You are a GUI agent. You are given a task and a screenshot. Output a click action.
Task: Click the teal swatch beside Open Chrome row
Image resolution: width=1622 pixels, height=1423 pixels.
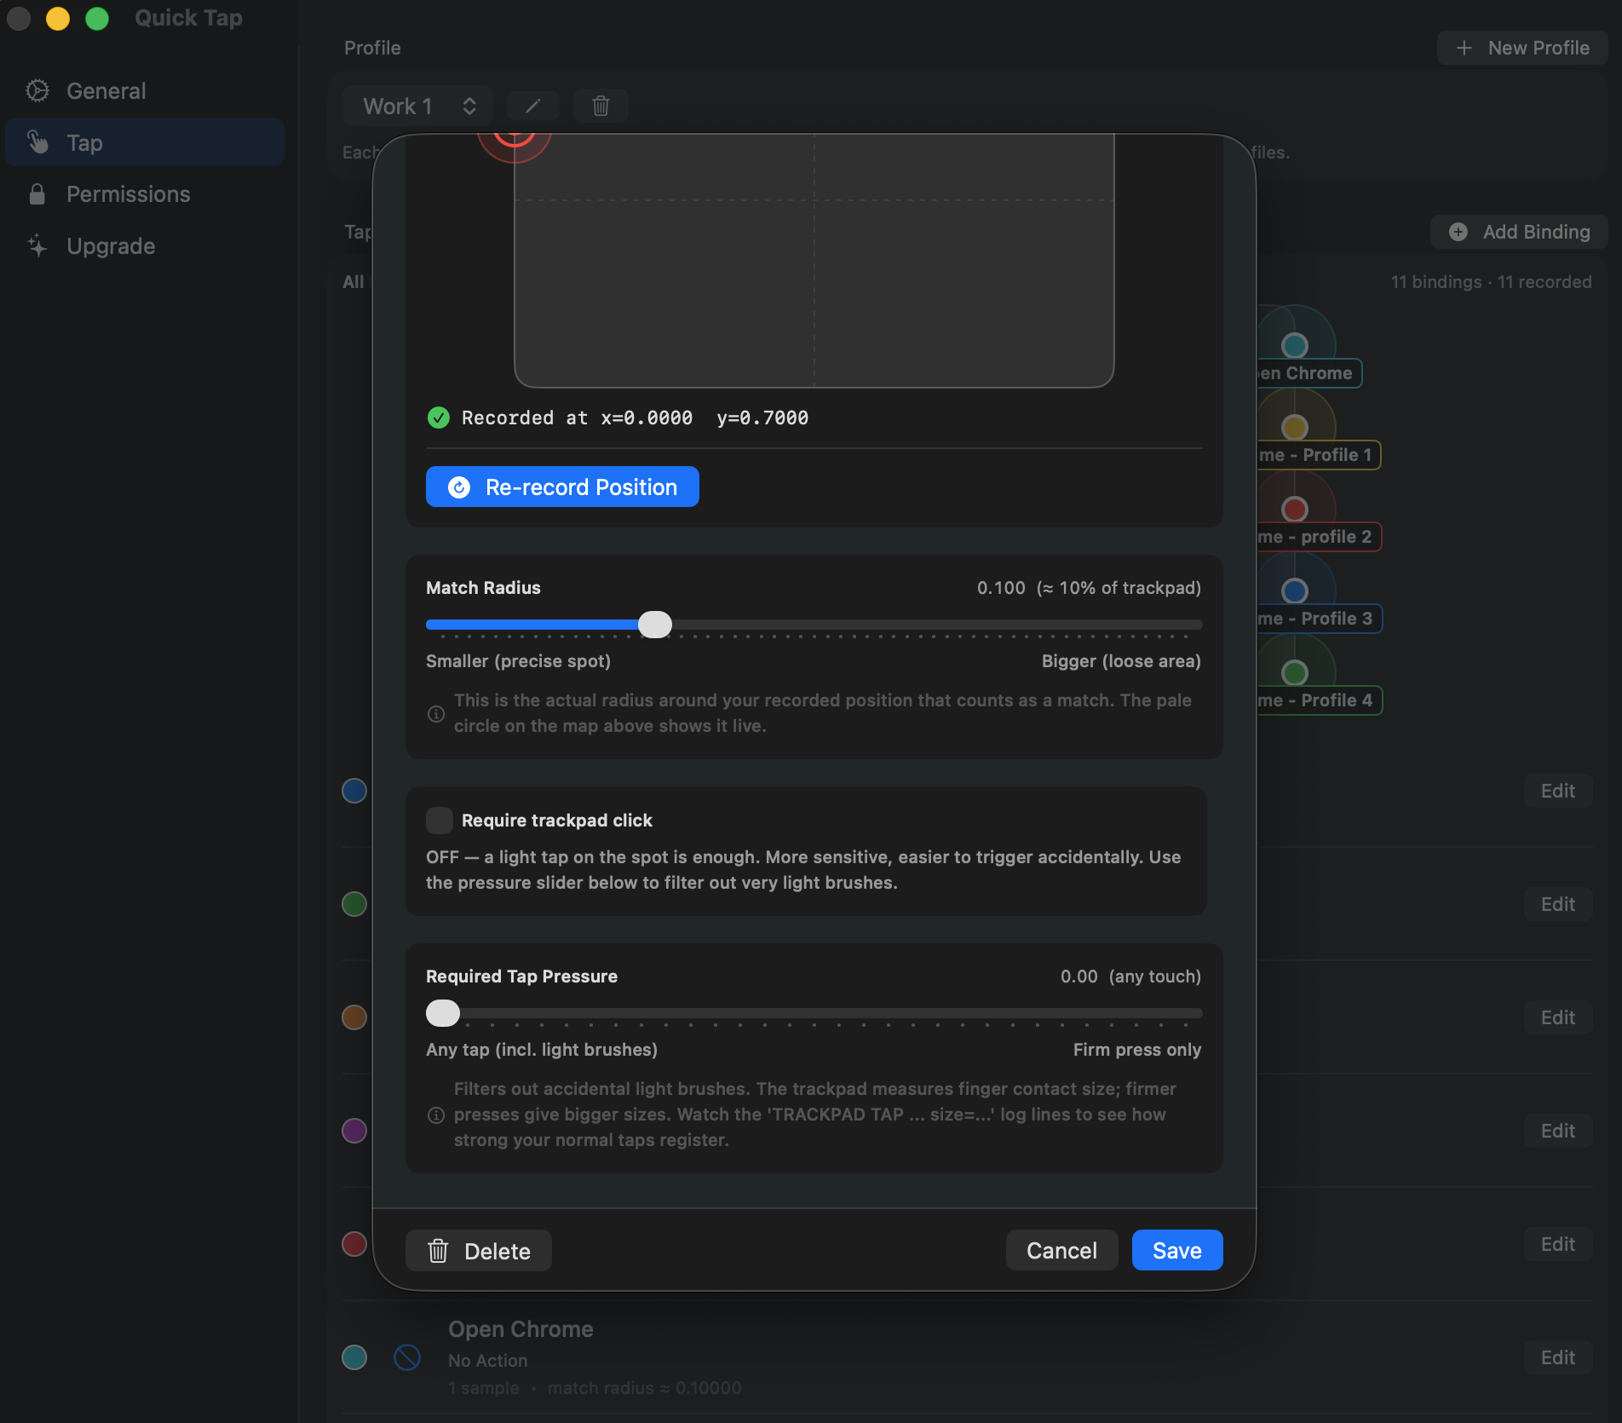point(354,1357)
